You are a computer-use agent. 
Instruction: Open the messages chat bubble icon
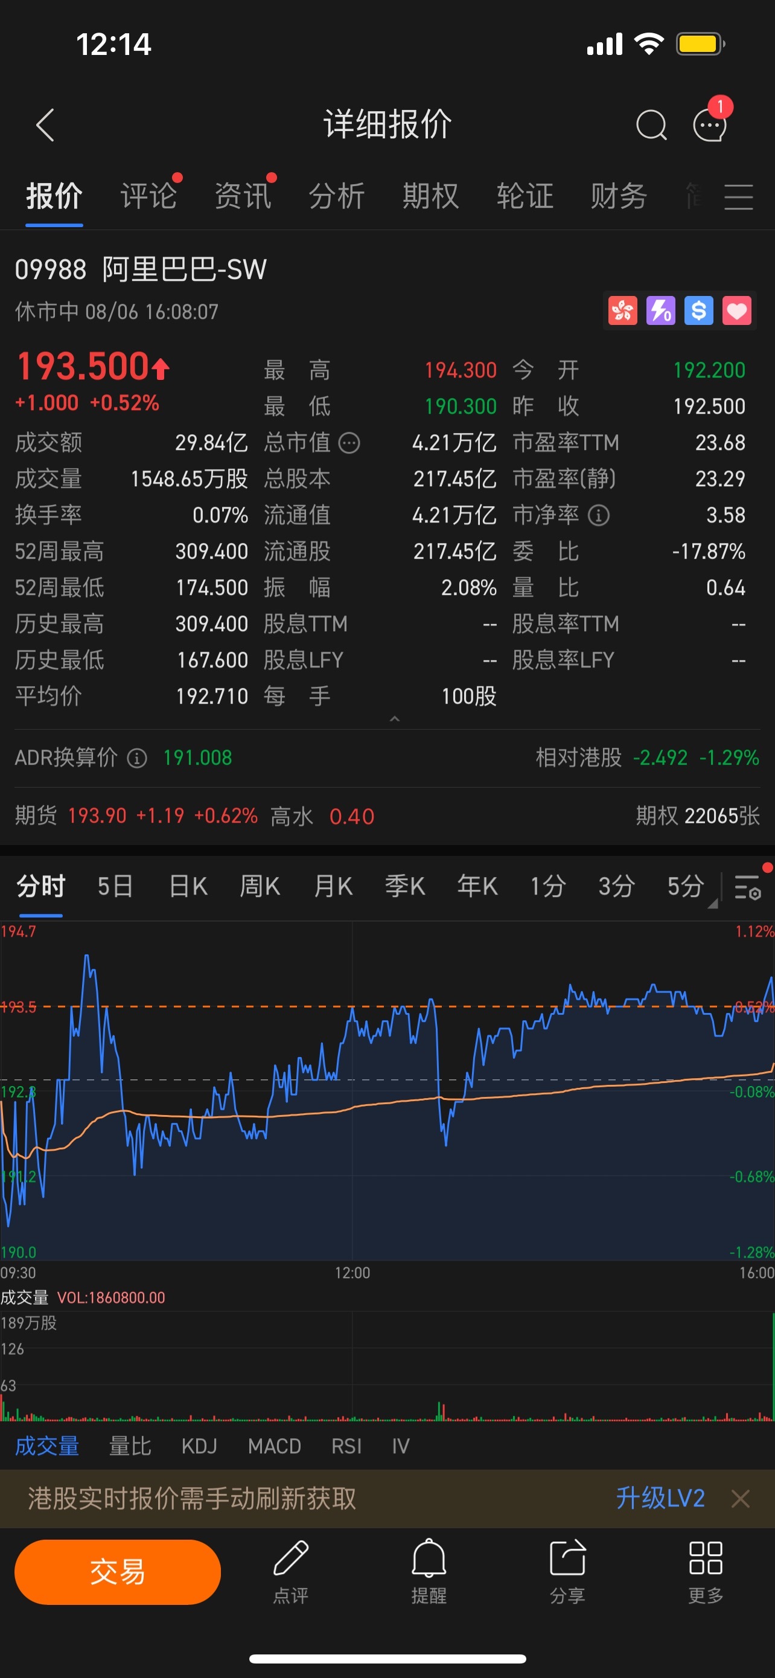[x=710, y=124]
